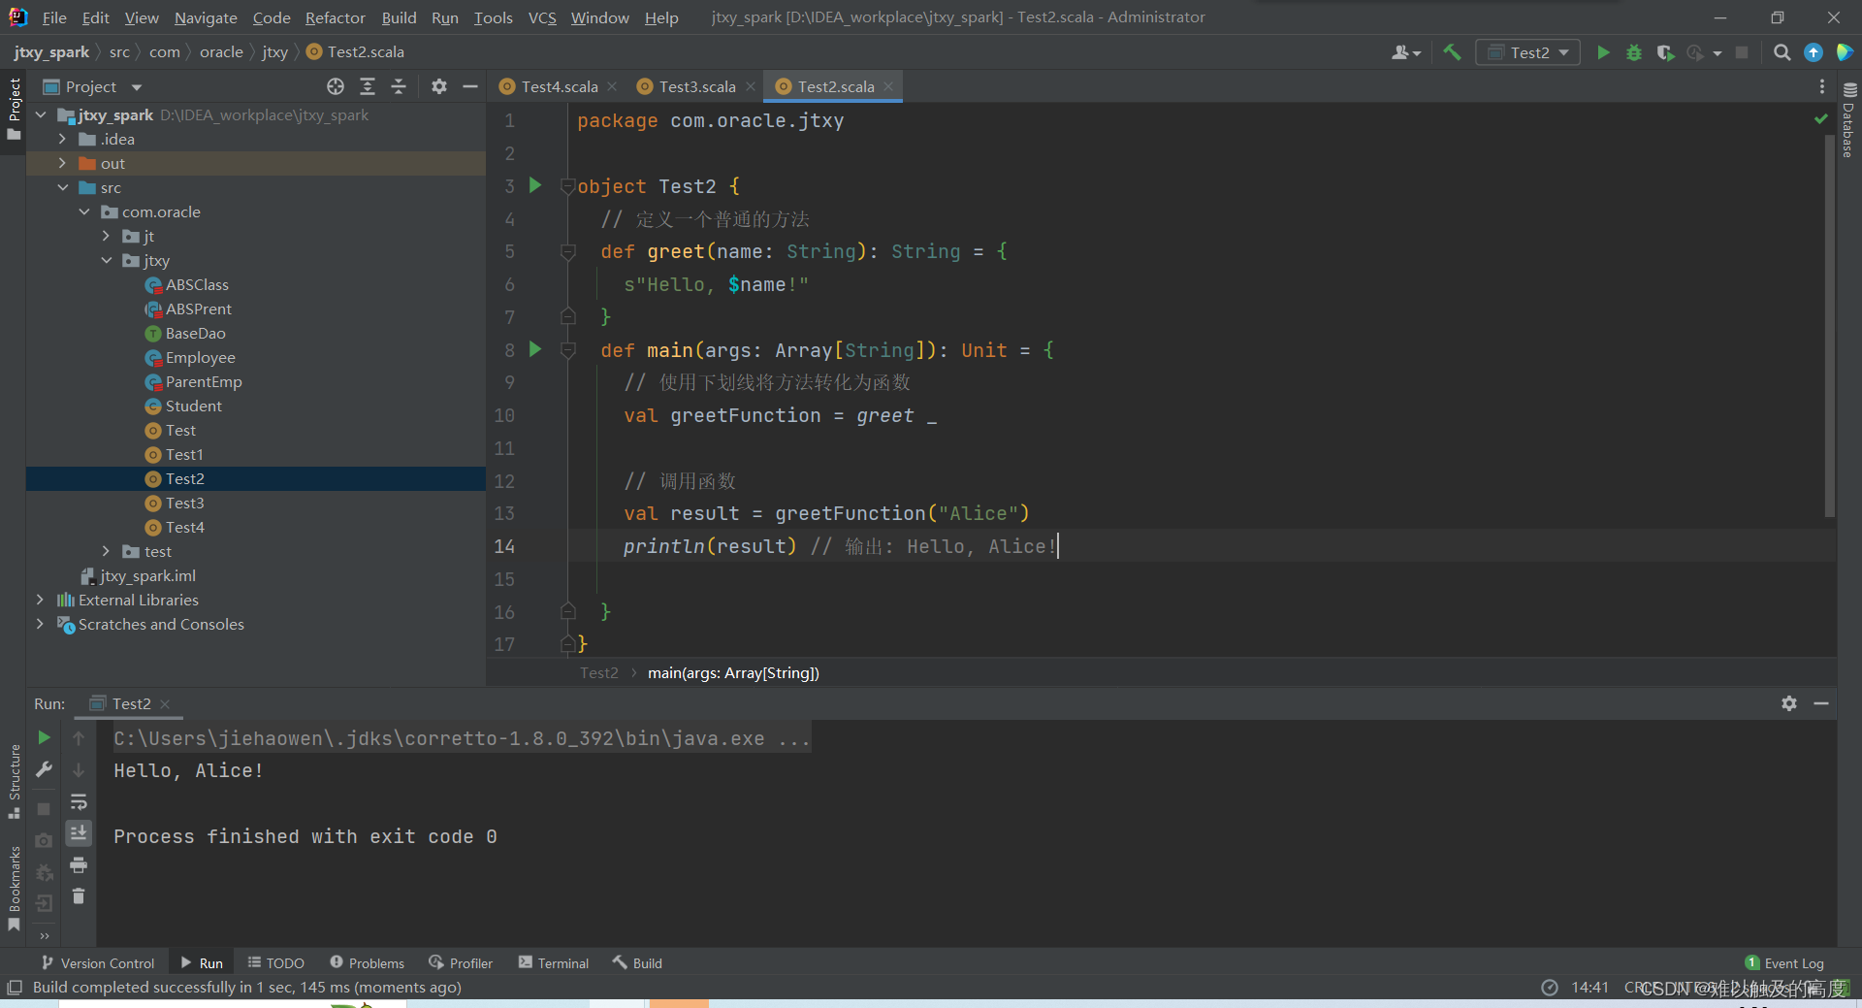Expand the out folder
The width and height of the screenshot is (1862, 1008).
click(x=62, y=163)
